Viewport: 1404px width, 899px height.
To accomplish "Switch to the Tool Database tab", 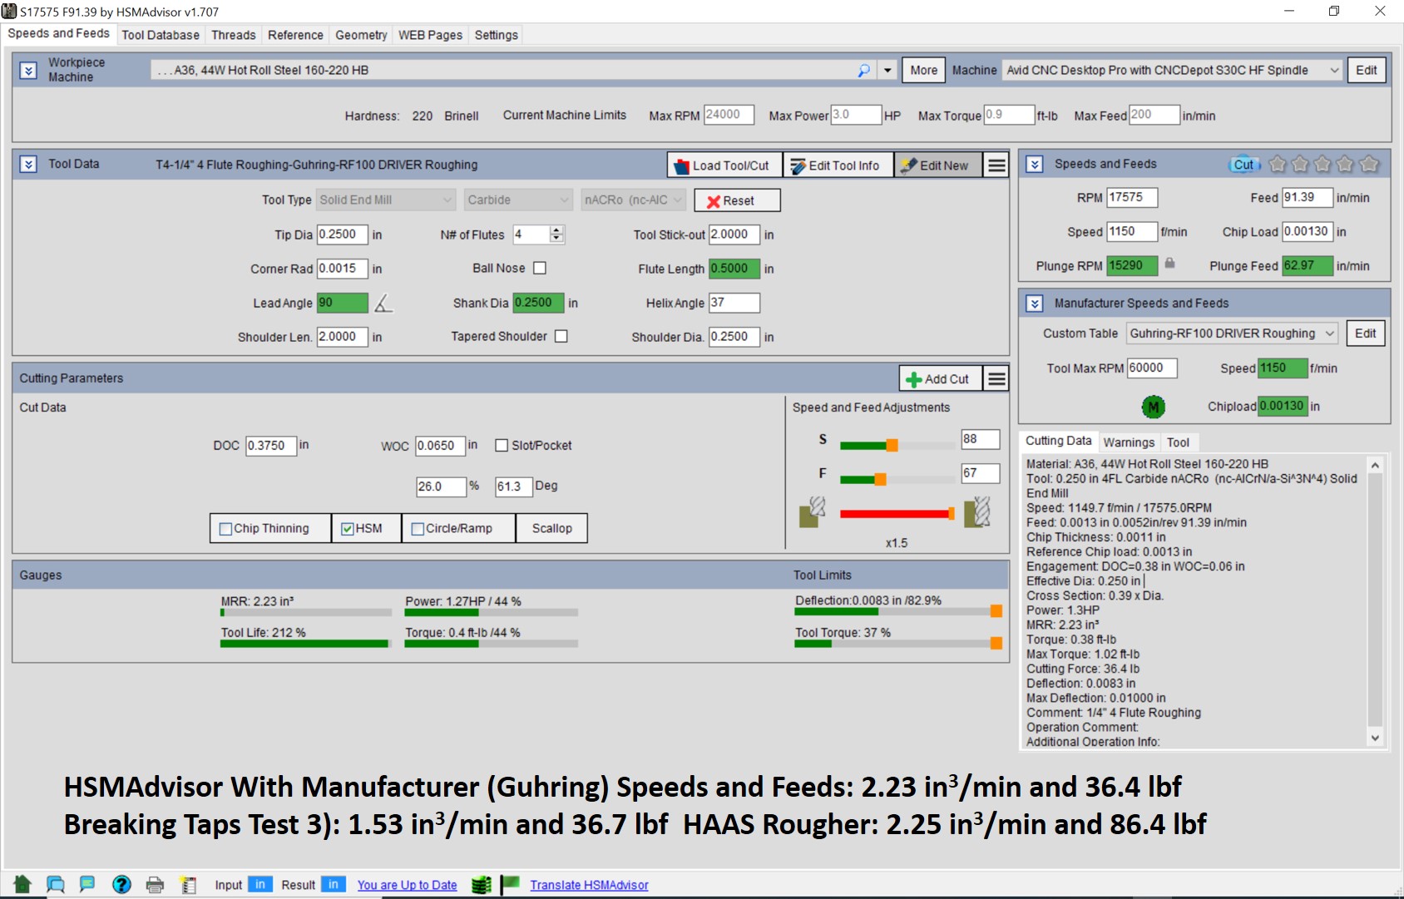I will pyautogui.click(x=161, y=35).
